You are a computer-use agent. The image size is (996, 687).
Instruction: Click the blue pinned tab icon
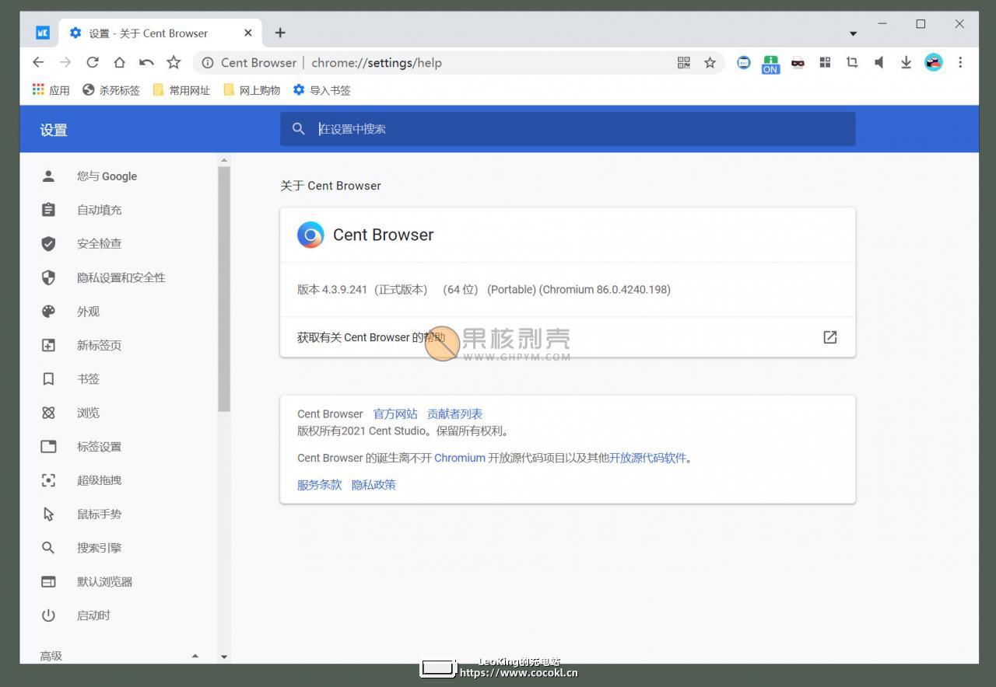coord(43,33)
